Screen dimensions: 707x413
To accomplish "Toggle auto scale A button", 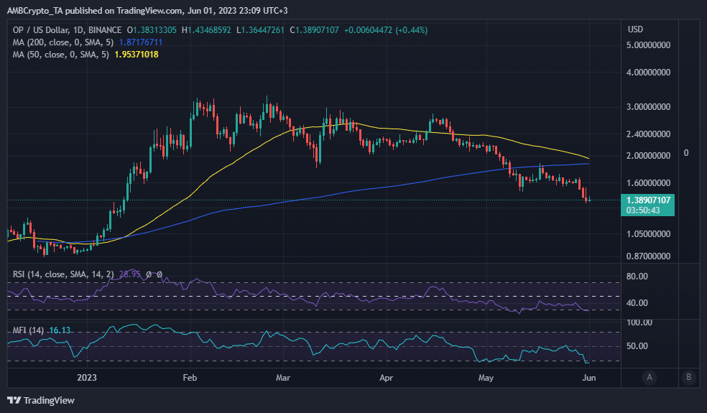I will tap(650, 377).
